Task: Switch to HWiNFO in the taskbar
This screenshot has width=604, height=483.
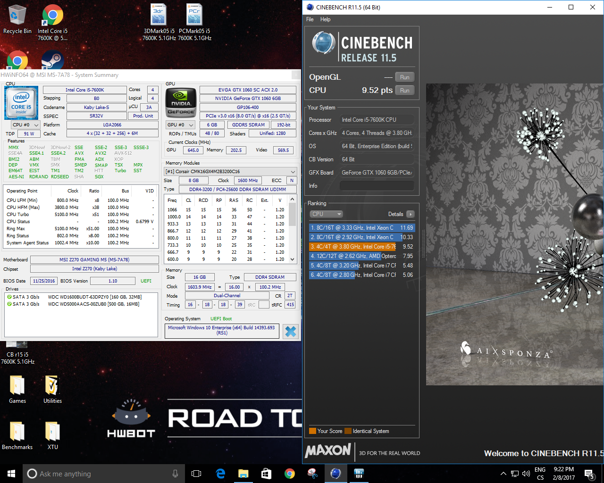Action: (x=359, y=474)
